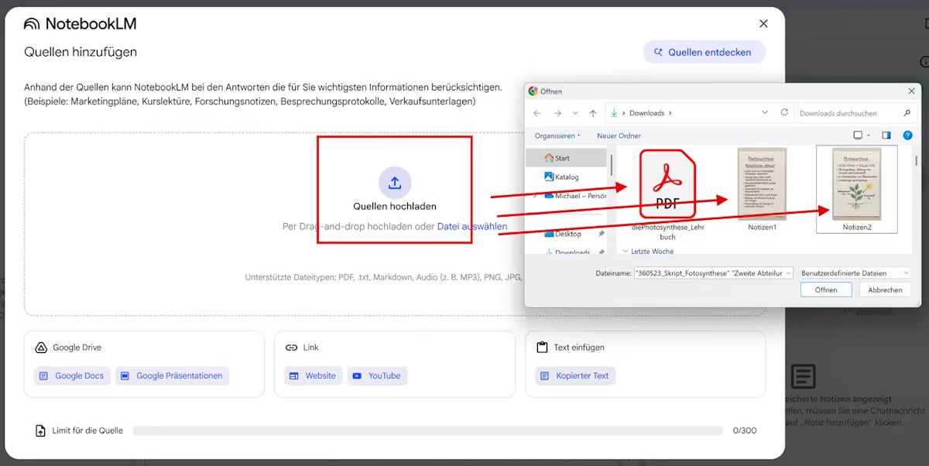Click the upload arrow icon above Quellen hochladen
Screen dimensions: 929x466
click(x=395, y=183)
